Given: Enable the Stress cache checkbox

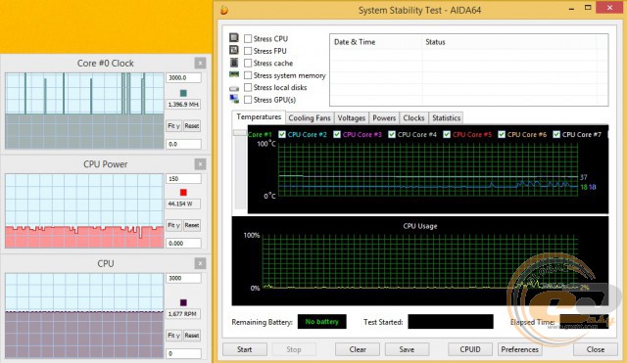Looking at the screenshot, I should tap(248, 63).
